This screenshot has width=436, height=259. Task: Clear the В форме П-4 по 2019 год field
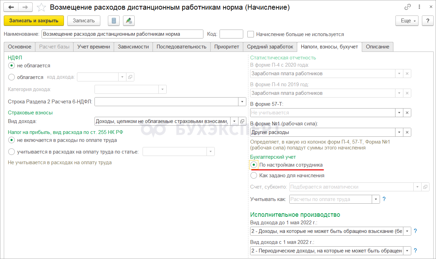[407, 93]
